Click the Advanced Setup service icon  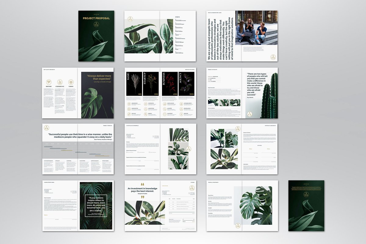129,103
